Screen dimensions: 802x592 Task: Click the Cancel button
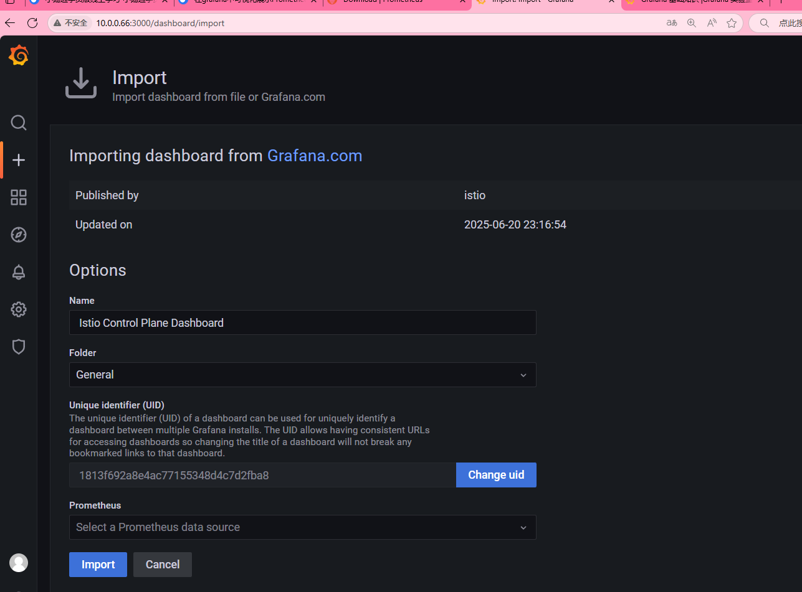[163, 565]
